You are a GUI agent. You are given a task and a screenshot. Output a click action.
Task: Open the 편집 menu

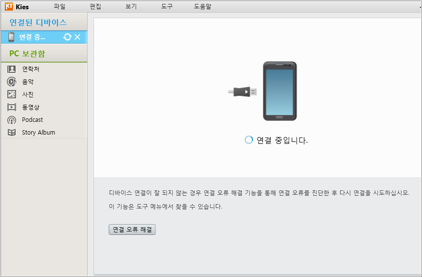click(x=95, y=6)
